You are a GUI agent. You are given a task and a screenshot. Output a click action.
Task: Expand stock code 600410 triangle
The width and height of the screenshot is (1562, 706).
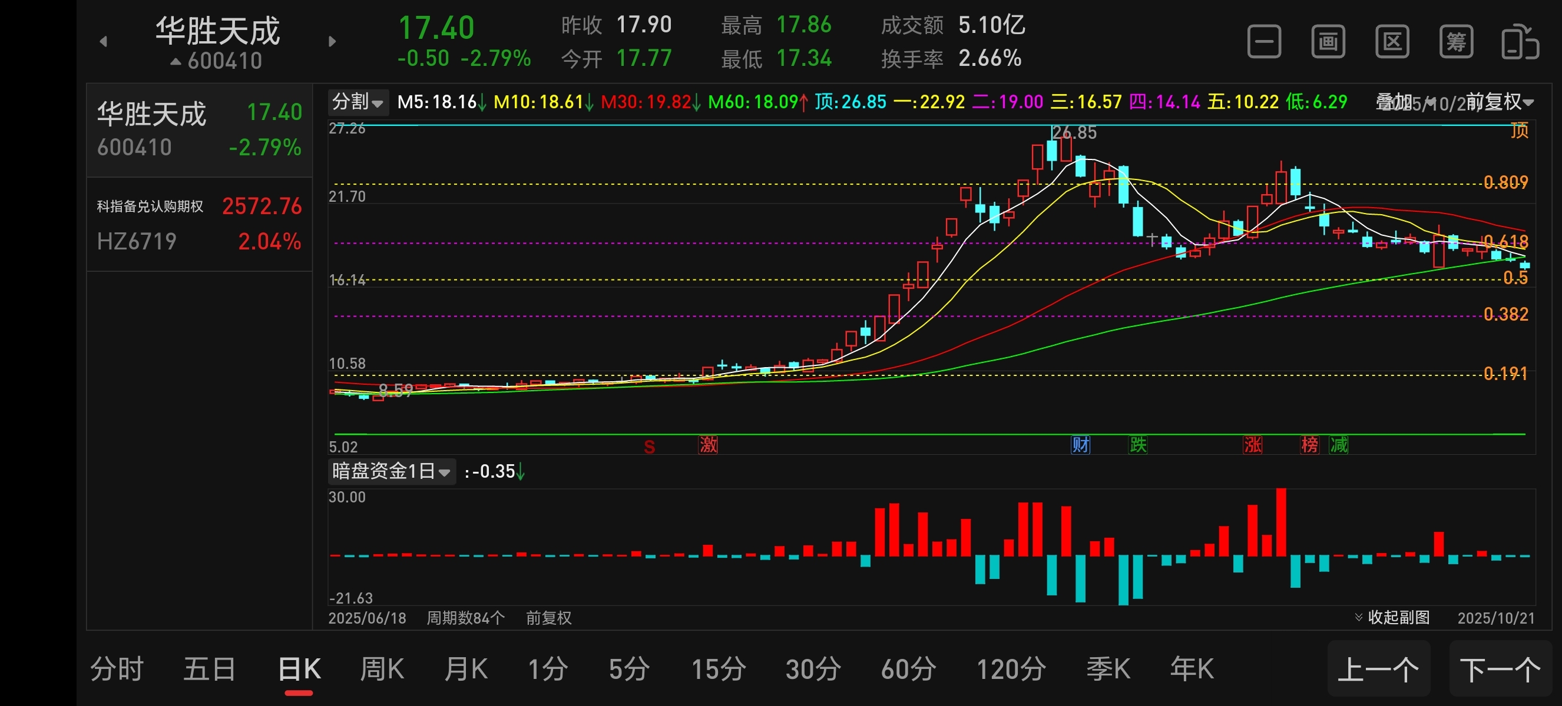pos(176,61)
